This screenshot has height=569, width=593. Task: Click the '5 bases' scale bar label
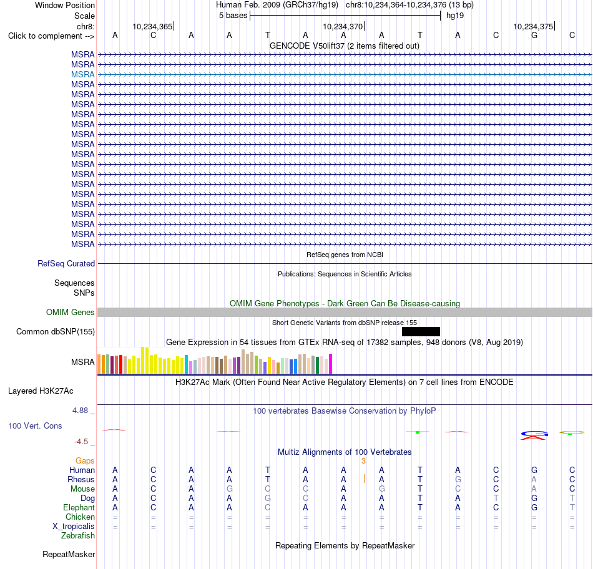(x=233, y=16)
